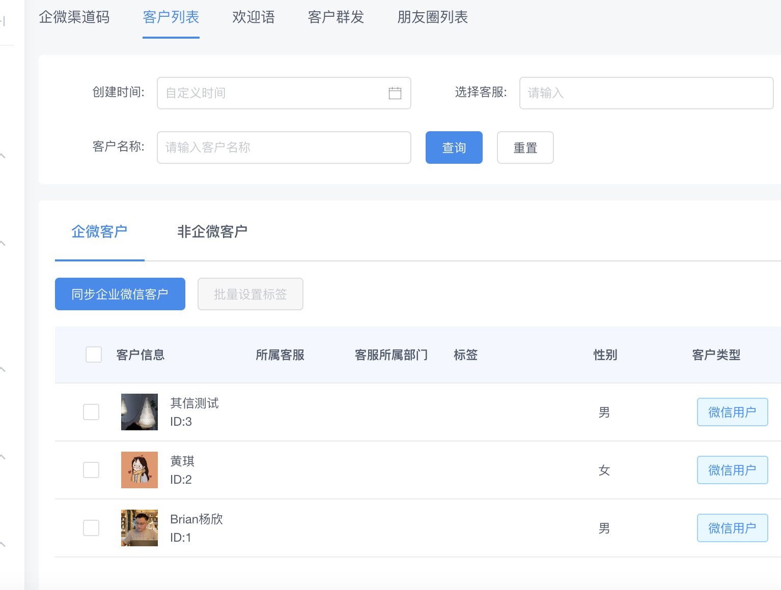Click the 黄琪 customer avatar
This screenshot has width=781, height=590.
pyautogui.click(x=140, y=470)
